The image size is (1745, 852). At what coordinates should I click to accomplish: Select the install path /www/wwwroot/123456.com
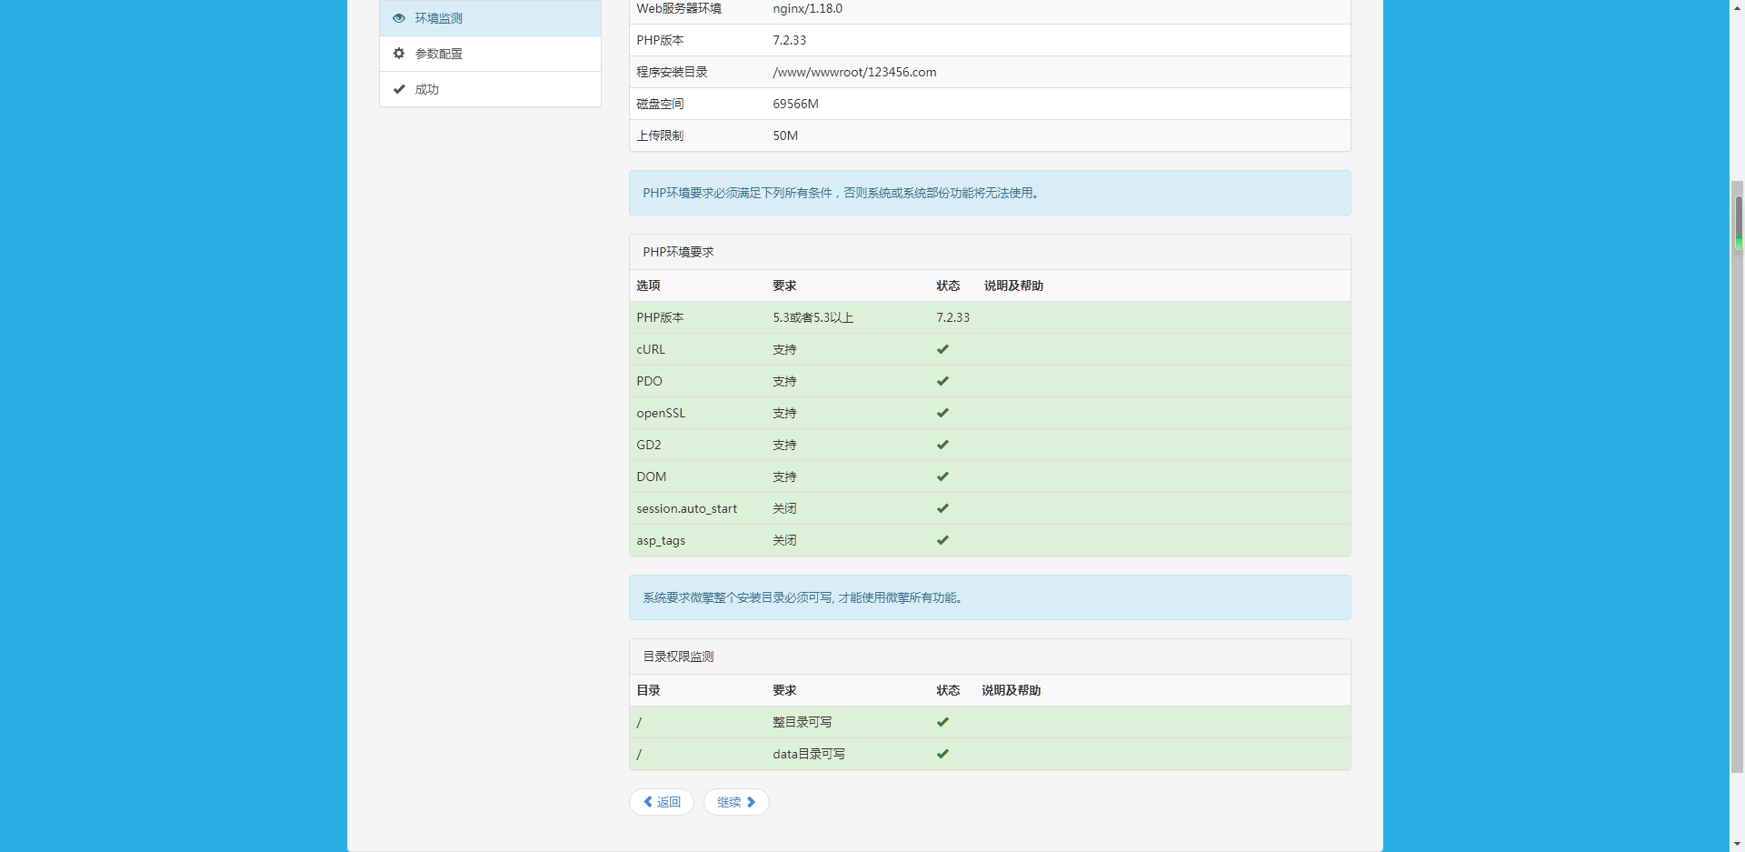854,72
